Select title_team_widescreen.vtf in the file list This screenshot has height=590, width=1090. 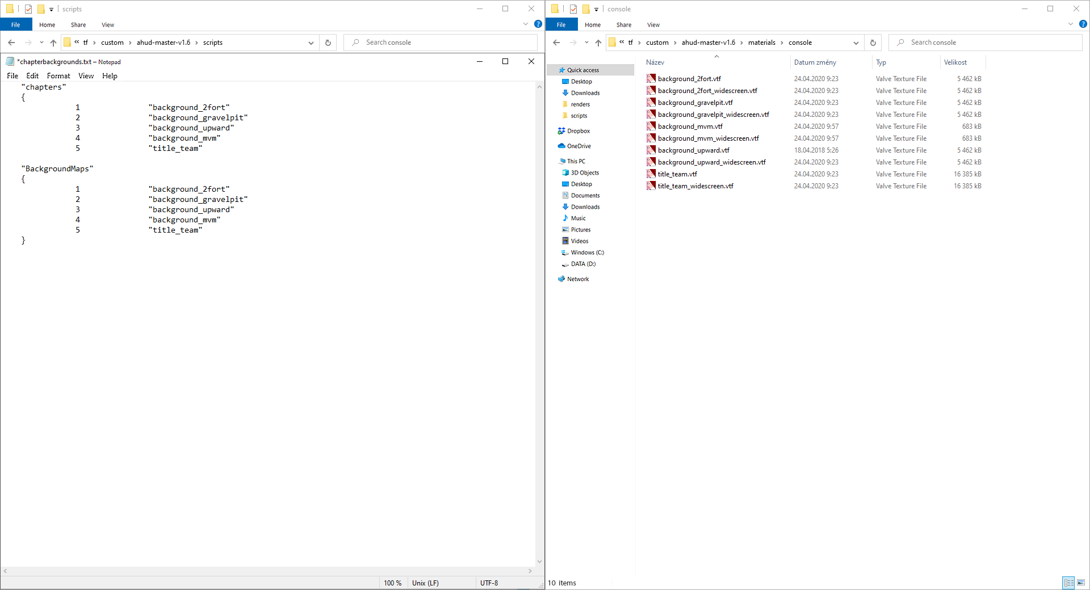(695, 186)
